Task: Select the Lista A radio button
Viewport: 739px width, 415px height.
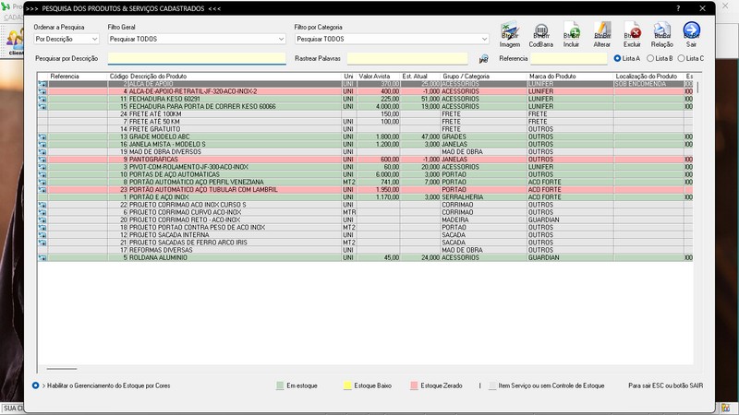Action: tap(617, 58)
